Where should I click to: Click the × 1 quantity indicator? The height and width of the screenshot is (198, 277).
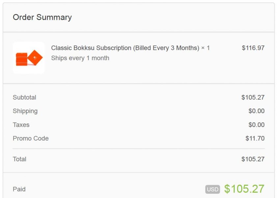(206, 48)
